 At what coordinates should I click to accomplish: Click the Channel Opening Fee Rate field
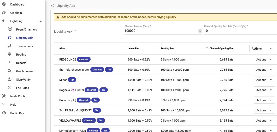pos(240,31)
